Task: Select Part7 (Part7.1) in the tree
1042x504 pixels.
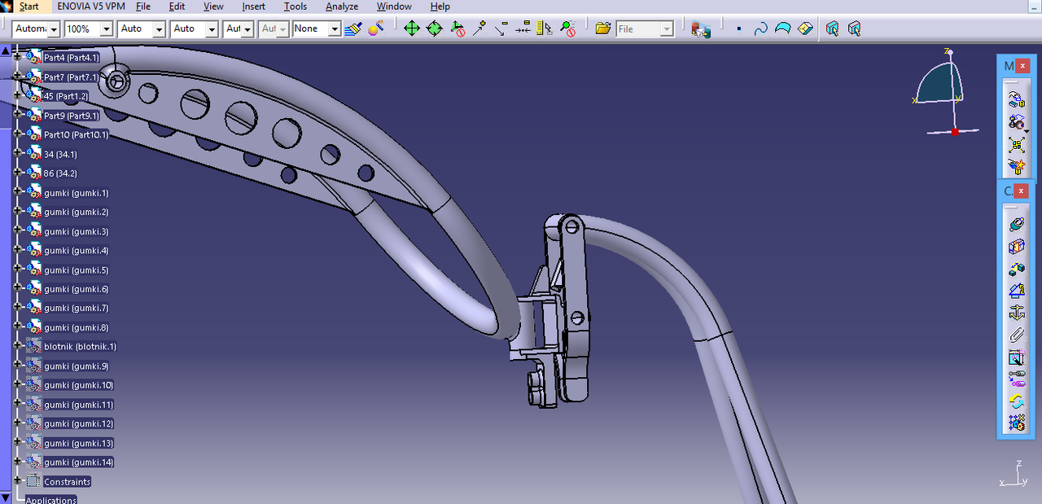Action: coord(71,77)
